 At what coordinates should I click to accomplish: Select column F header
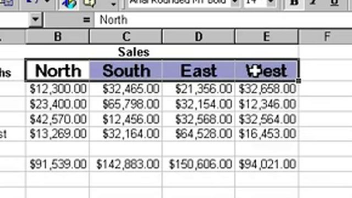tap(327, 37)
